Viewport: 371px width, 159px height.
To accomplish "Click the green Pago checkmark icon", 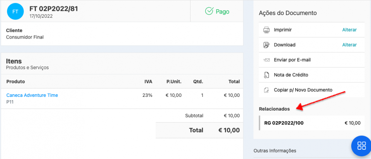I will (x=209, y=11).
